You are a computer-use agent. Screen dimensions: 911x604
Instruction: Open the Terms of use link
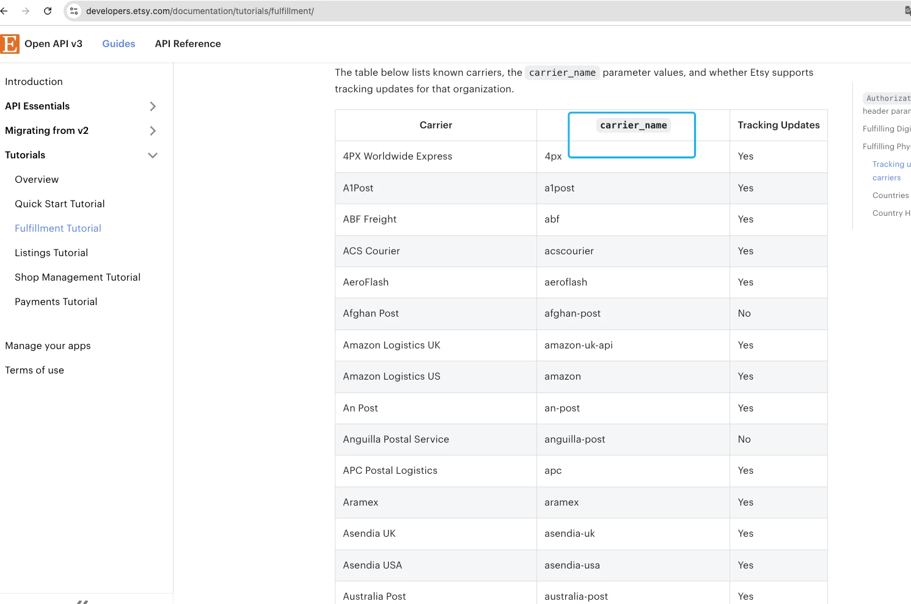tap(34, 370)
